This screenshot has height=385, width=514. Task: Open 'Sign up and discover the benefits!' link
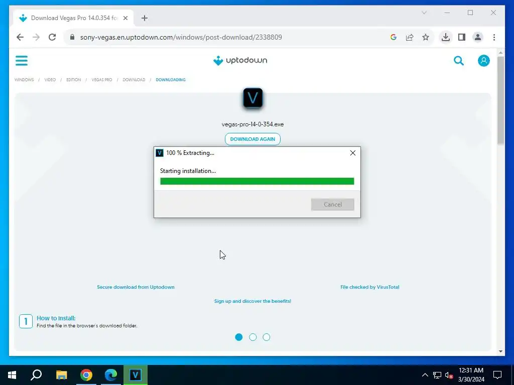[x=253, y=301]
